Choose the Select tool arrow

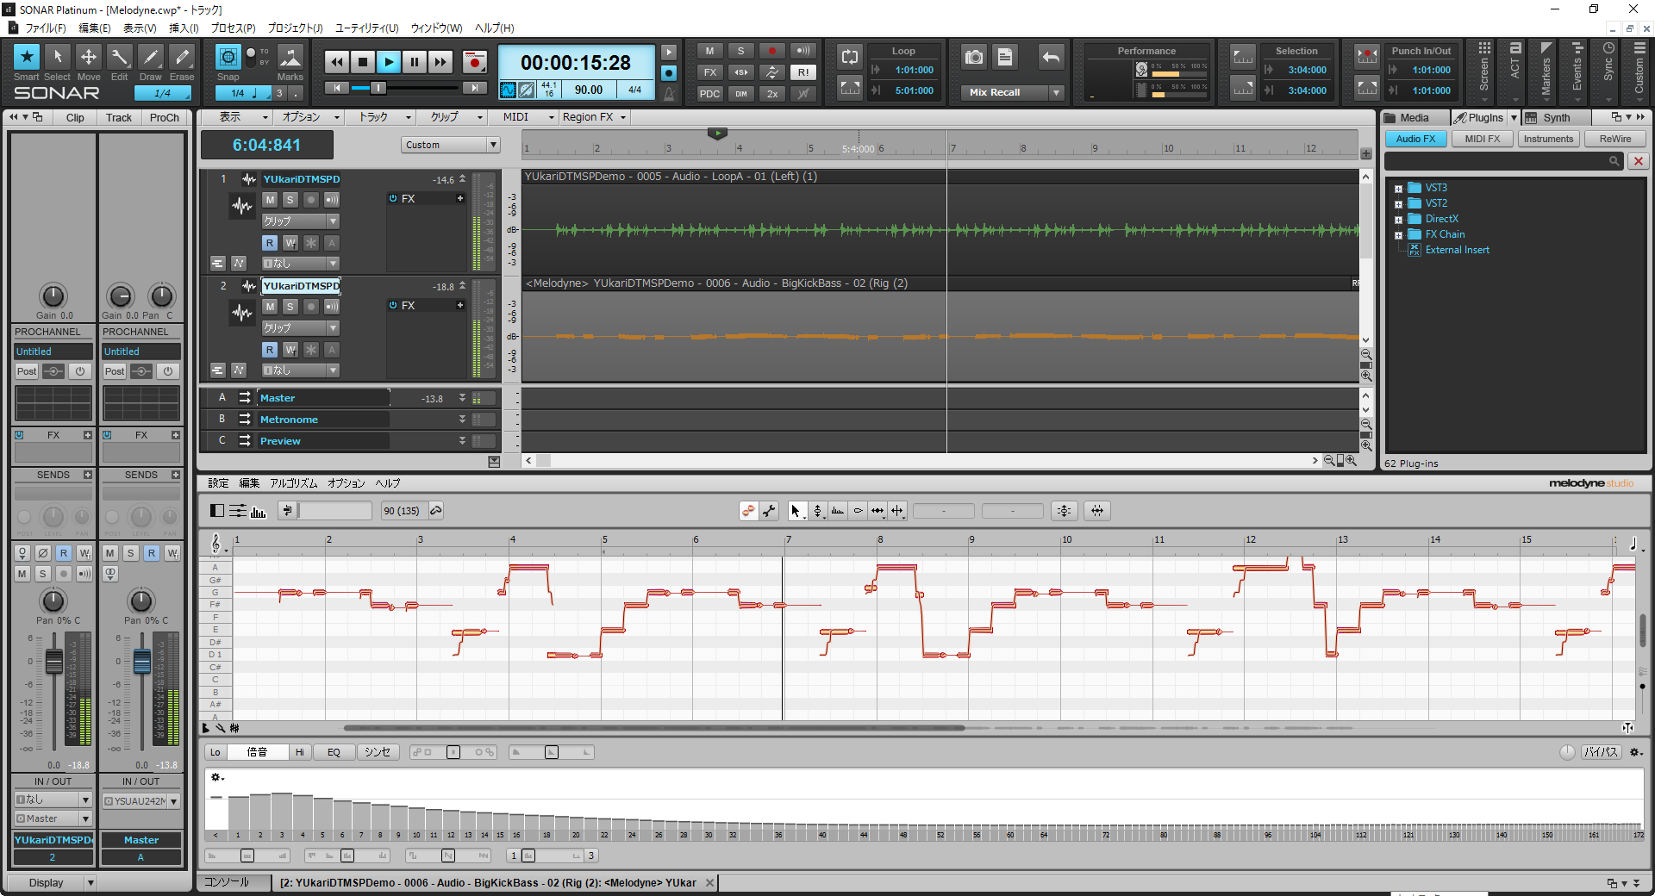pos(58,57)
